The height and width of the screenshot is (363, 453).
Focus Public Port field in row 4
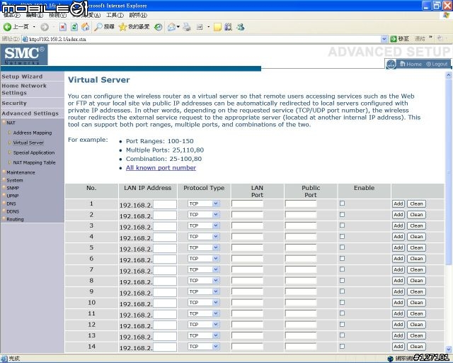click(300, 237)
